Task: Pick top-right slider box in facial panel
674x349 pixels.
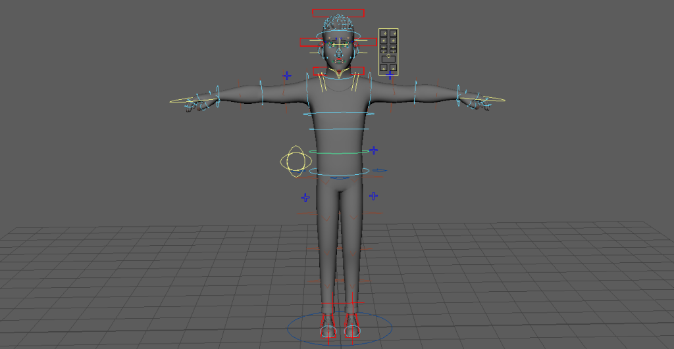Action: tap(394, 33)
